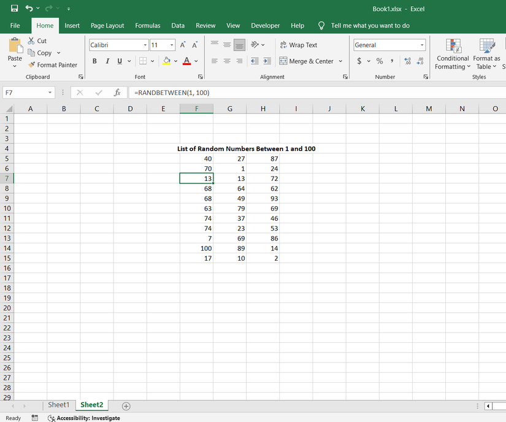Click the Cut button

click(37, 40)
